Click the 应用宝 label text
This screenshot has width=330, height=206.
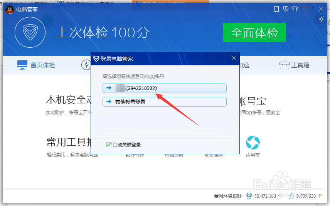(x=253, y=155)
